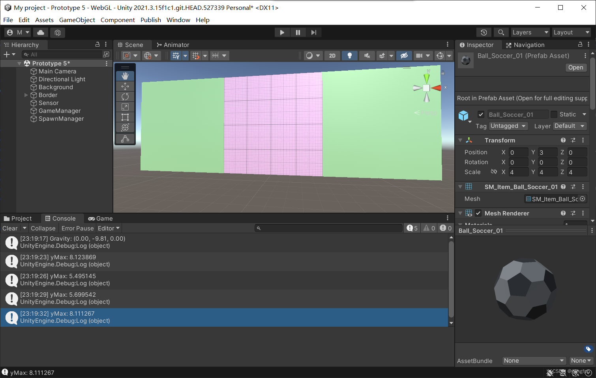The width and height of the screenshot is (596, 378).
Task: Open the GameObject menu
Action: 77,20
